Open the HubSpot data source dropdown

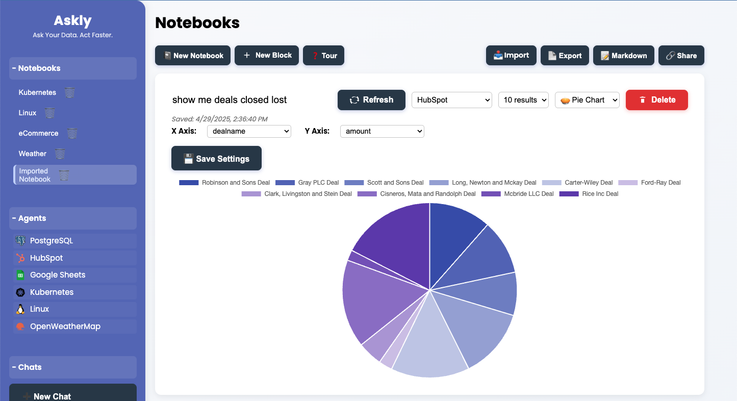pos(451,100)
